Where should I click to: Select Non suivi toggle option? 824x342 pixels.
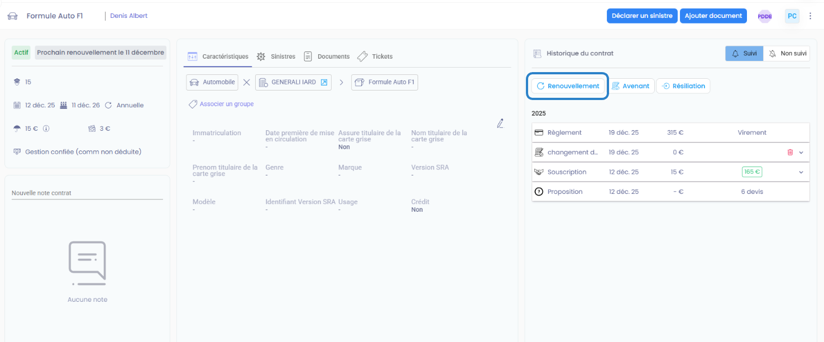pyautogui.click(x=787, y=54)
